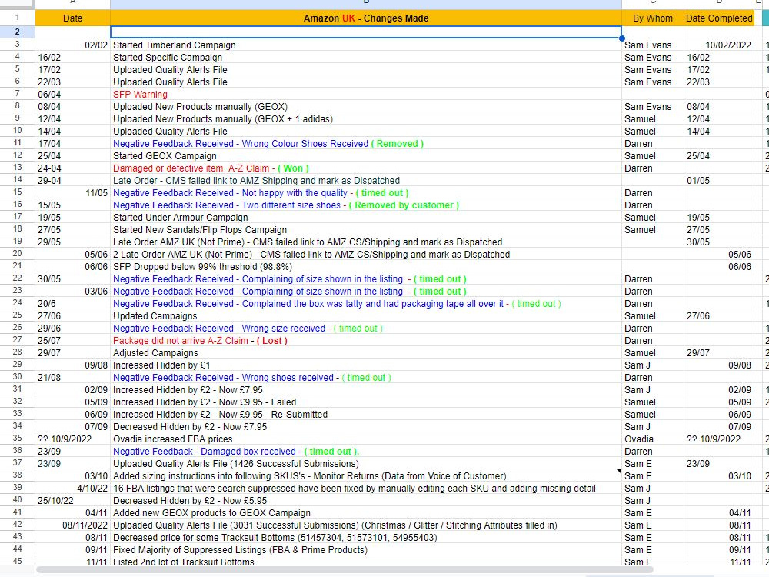Click 'Sam J' beside Increased Hidden by £1
Image resolution: width=769 pixels, height=577 pixels.
click(x=653, y=365)
